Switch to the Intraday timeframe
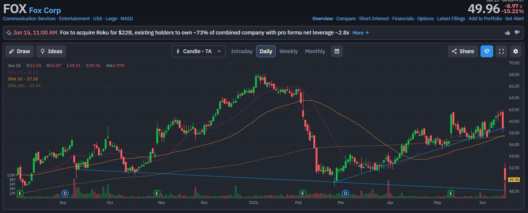The height and width of the screenshot is (213, 528). pyautogui.click(x=242, y=51)
